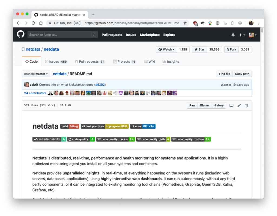Click the maintainability A badge
The width and height of the screenshot is (277, 216).
click(x=49, y=139)
